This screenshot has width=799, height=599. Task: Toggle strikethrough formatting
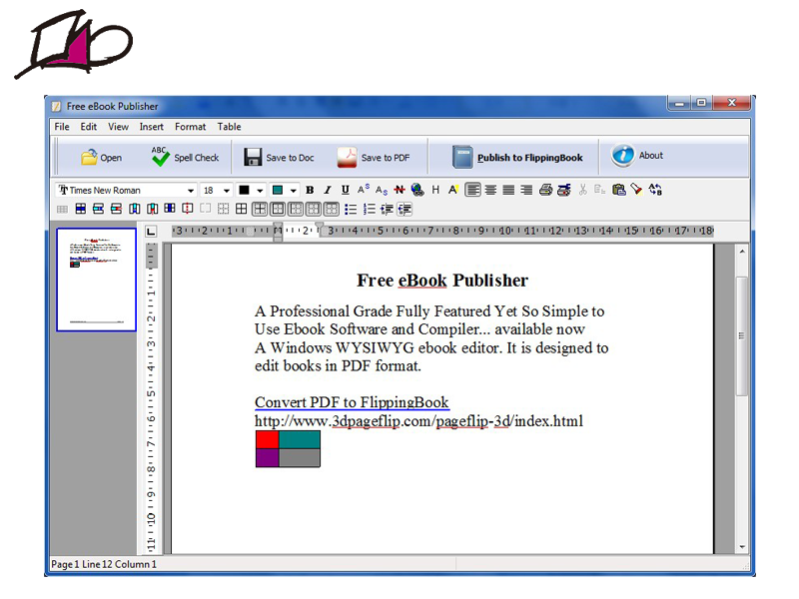399,190
